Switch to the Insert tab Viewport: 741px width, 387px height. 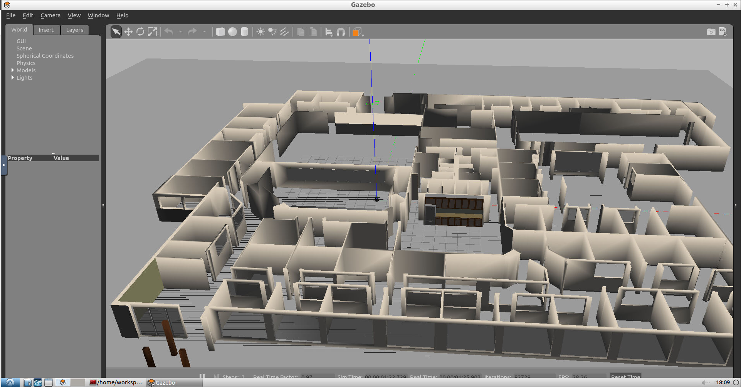46,30
